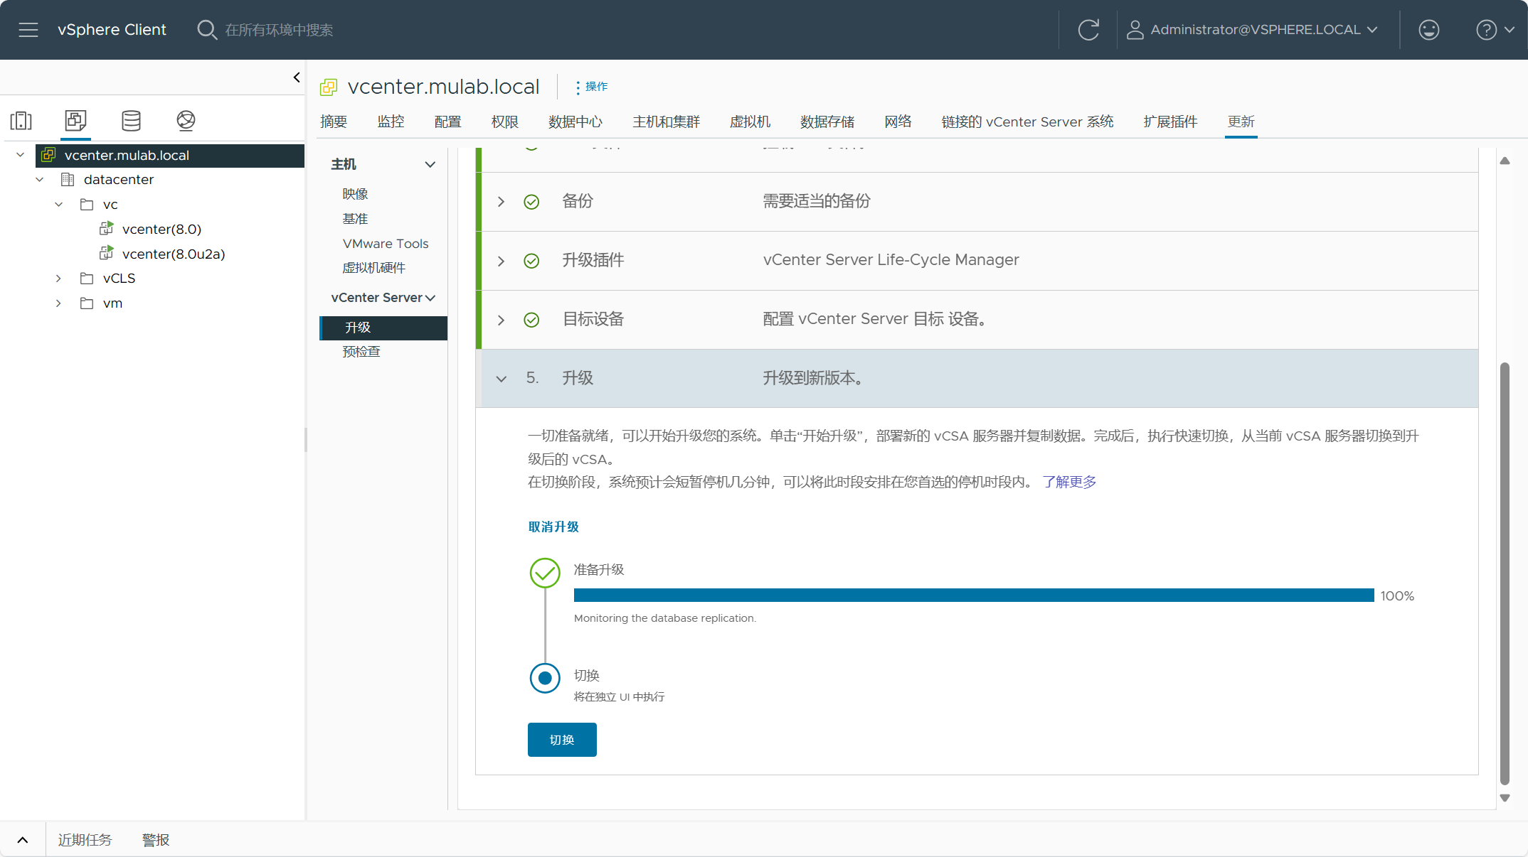Select the 更新 tab
Viewport: 1528px width, 857px height.
tap(1241, 122)
